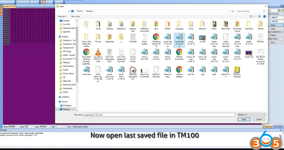Click the Open button
This screenshot has height=150, width=284.
(x=244, y=119)
